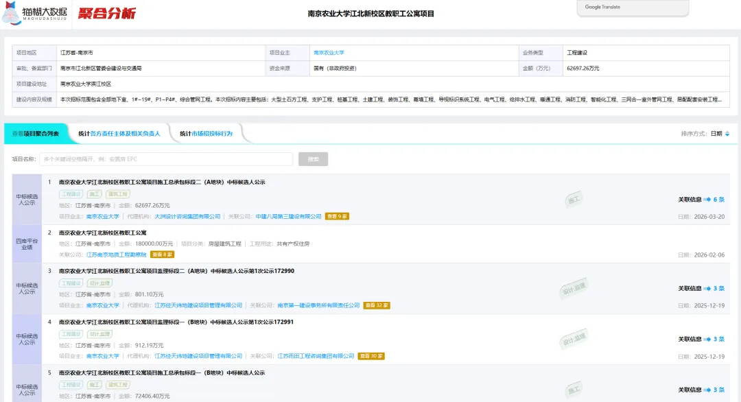
Task: Click 建筑工程 tag in result 5
Action: [118, 385]
